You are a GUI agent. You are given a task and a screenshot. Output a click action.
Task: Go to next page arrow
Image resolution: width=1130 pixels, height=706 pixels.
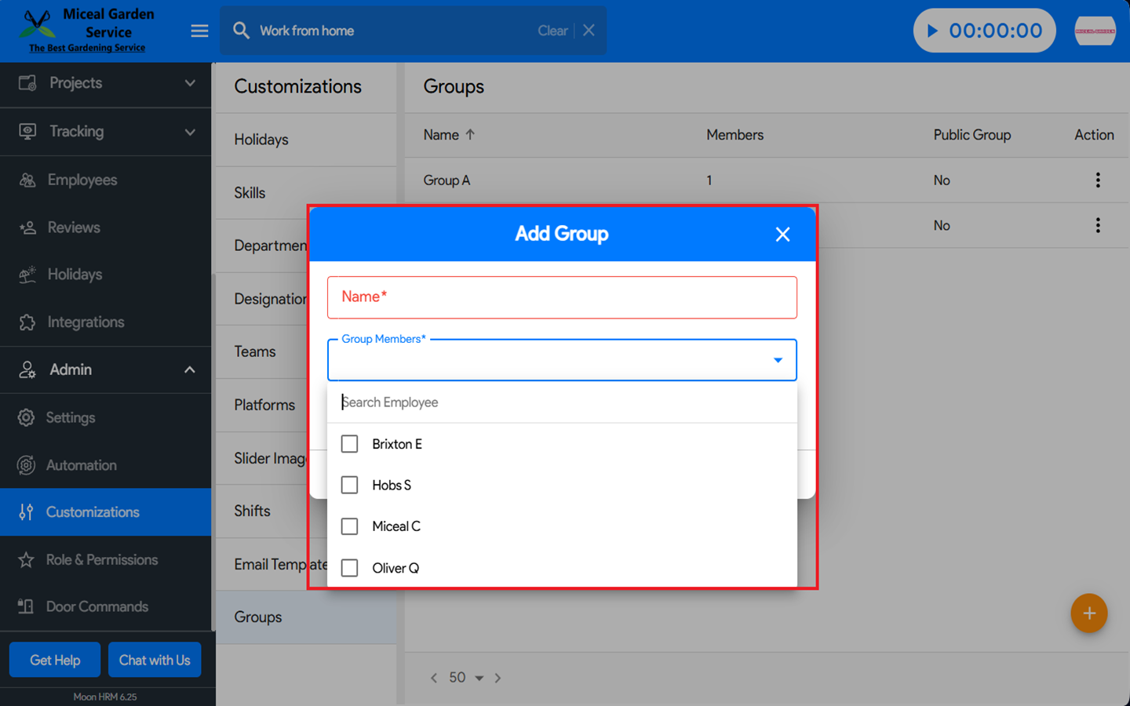click(x=498, y=678)
